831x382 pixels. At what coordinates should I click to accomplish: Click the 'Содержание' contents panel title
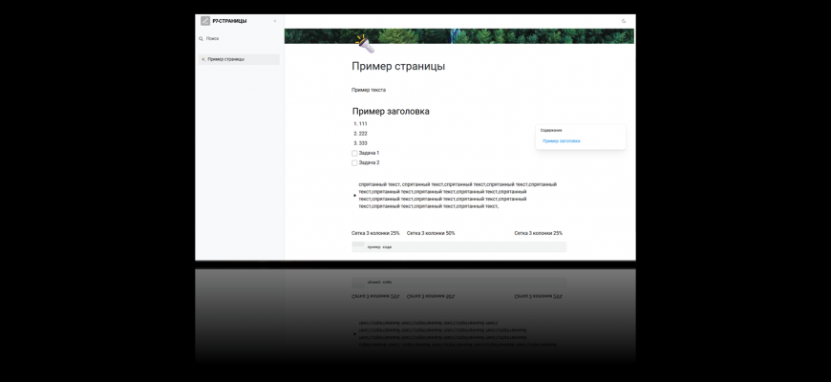tap(551, 130)
